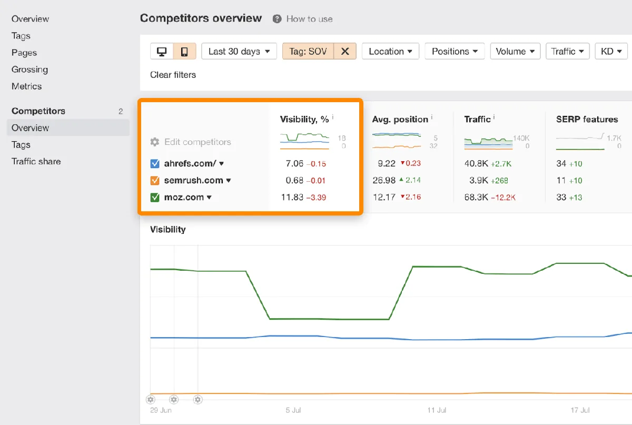The image size is (632, 425).
Task: Open Avg. position info icon
Action: (x=432, y=118)
